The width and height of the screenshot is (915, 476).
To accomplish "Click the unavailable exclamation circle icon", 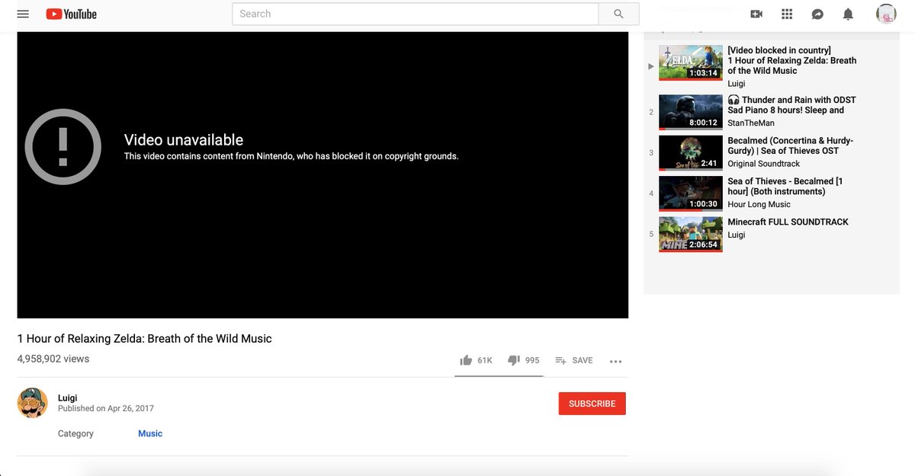I will [63, 146].
